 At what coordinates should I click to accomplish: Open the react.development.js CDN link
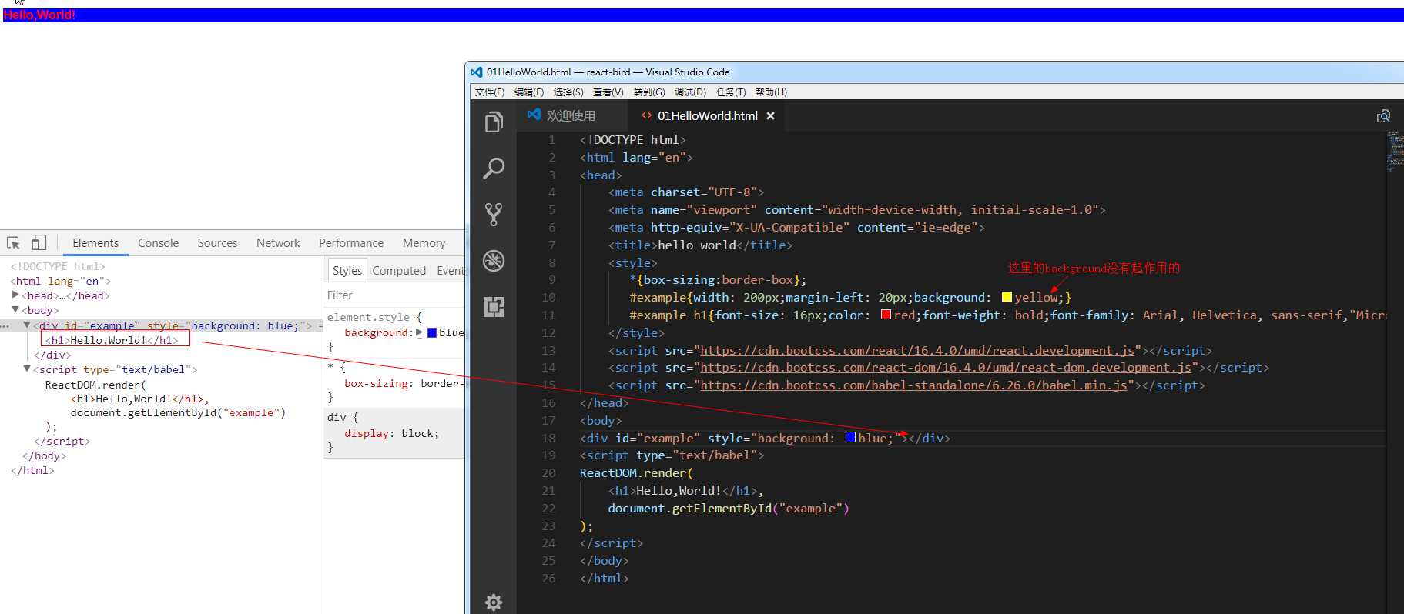coord(917,351)
